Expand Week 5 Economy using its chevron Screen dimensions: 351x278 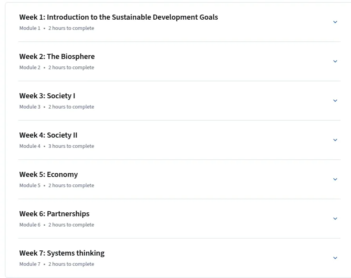[x=335, y=179]
